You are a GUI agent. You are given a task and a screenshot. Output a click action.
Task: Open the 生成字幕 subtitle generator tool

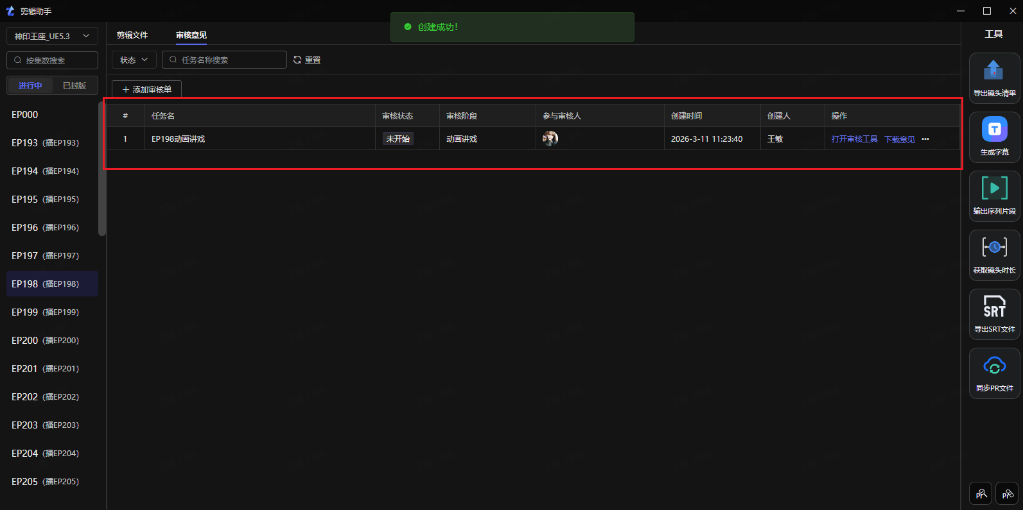click(994, 137)
